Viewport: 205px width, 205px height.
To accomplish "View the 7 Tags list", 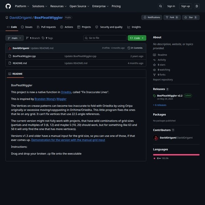I will click(47, 38).
